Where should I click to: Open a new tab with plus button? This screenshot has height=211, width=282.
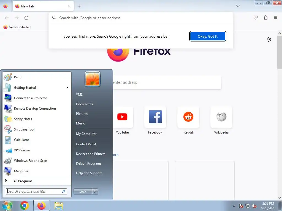[x=80, y=6]
